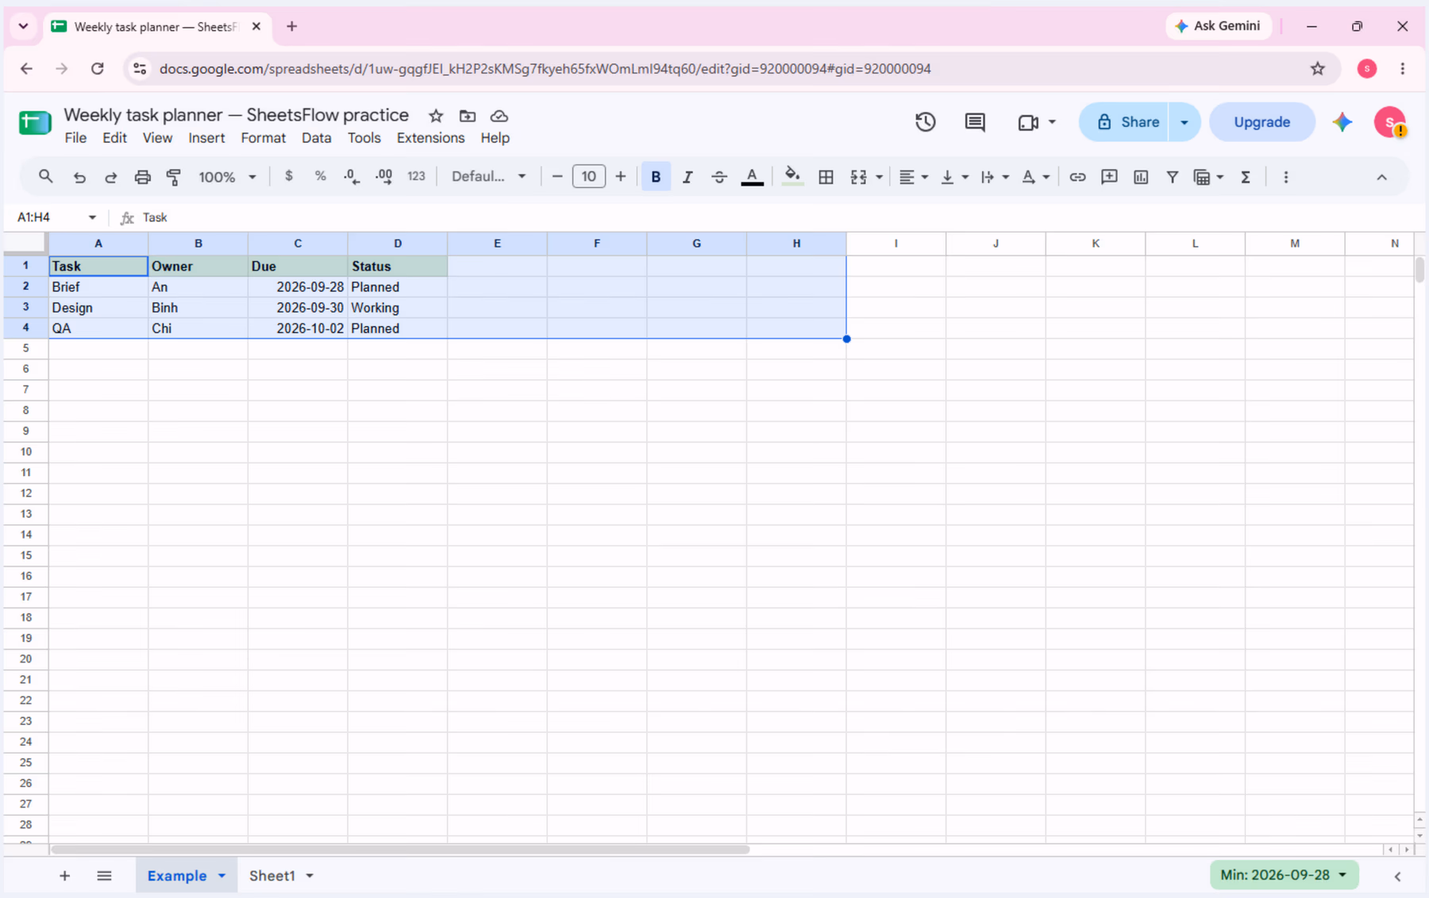Click the font size input field
The width and height of the screenshot is (1429, 898).
[588, 176]
